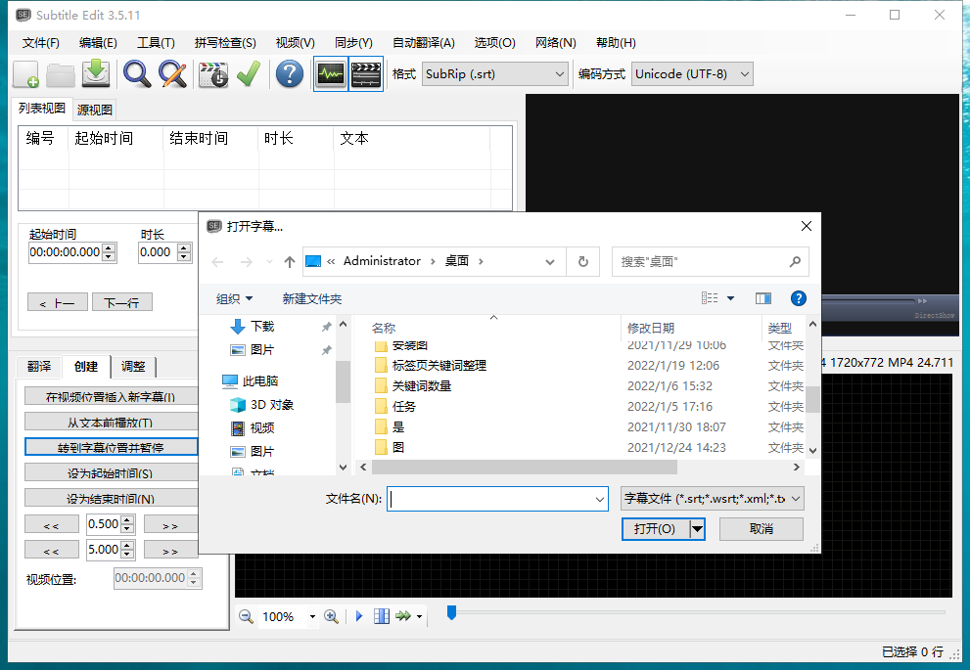Click the 打开(O) button
970x670 pixels.
654,529
